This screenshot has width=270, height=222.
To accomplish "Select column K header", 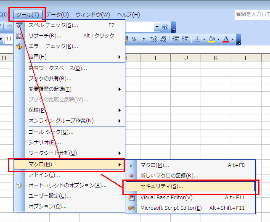I will coord(216,58).
